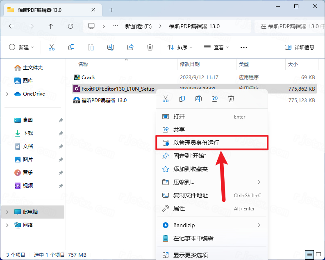Click the Rename icon in the Explorer toolbar
Image resolution: width=325 pixels, height=260 pixels.
click(x=111, y=47)
